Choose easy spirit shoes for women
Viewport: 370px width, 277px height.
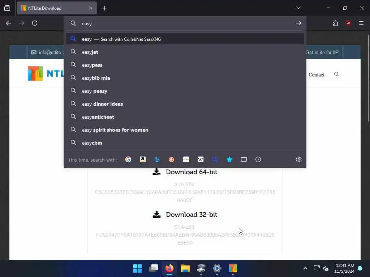tap(185, 130)
